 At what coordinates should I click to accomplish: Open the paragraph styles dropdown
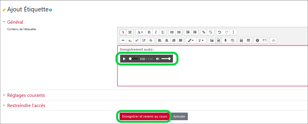(x=140, y=32)
